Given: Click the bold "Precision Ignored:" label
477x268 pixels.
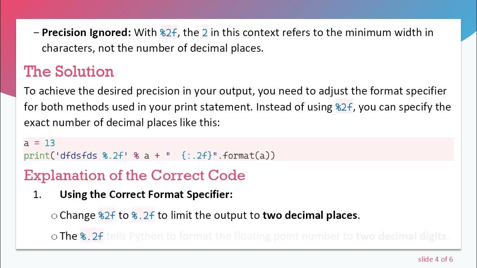Looking at the screenshot, I should [86, 33].
